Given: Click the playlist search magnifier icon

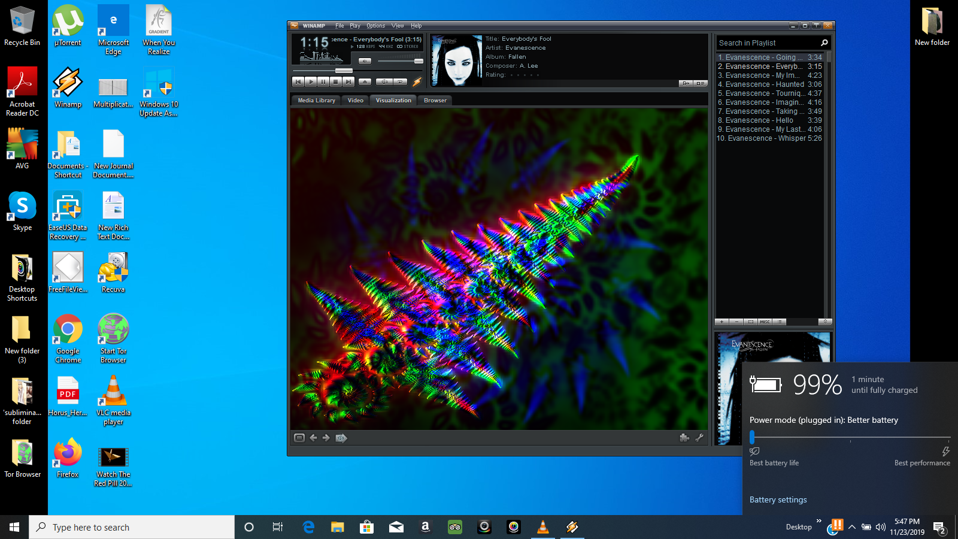Looking at the screenshot, I should [x=824, y=43].
